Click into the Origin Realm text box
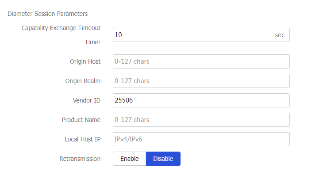This screenshot has height=179, width=327. coord(201,81)
